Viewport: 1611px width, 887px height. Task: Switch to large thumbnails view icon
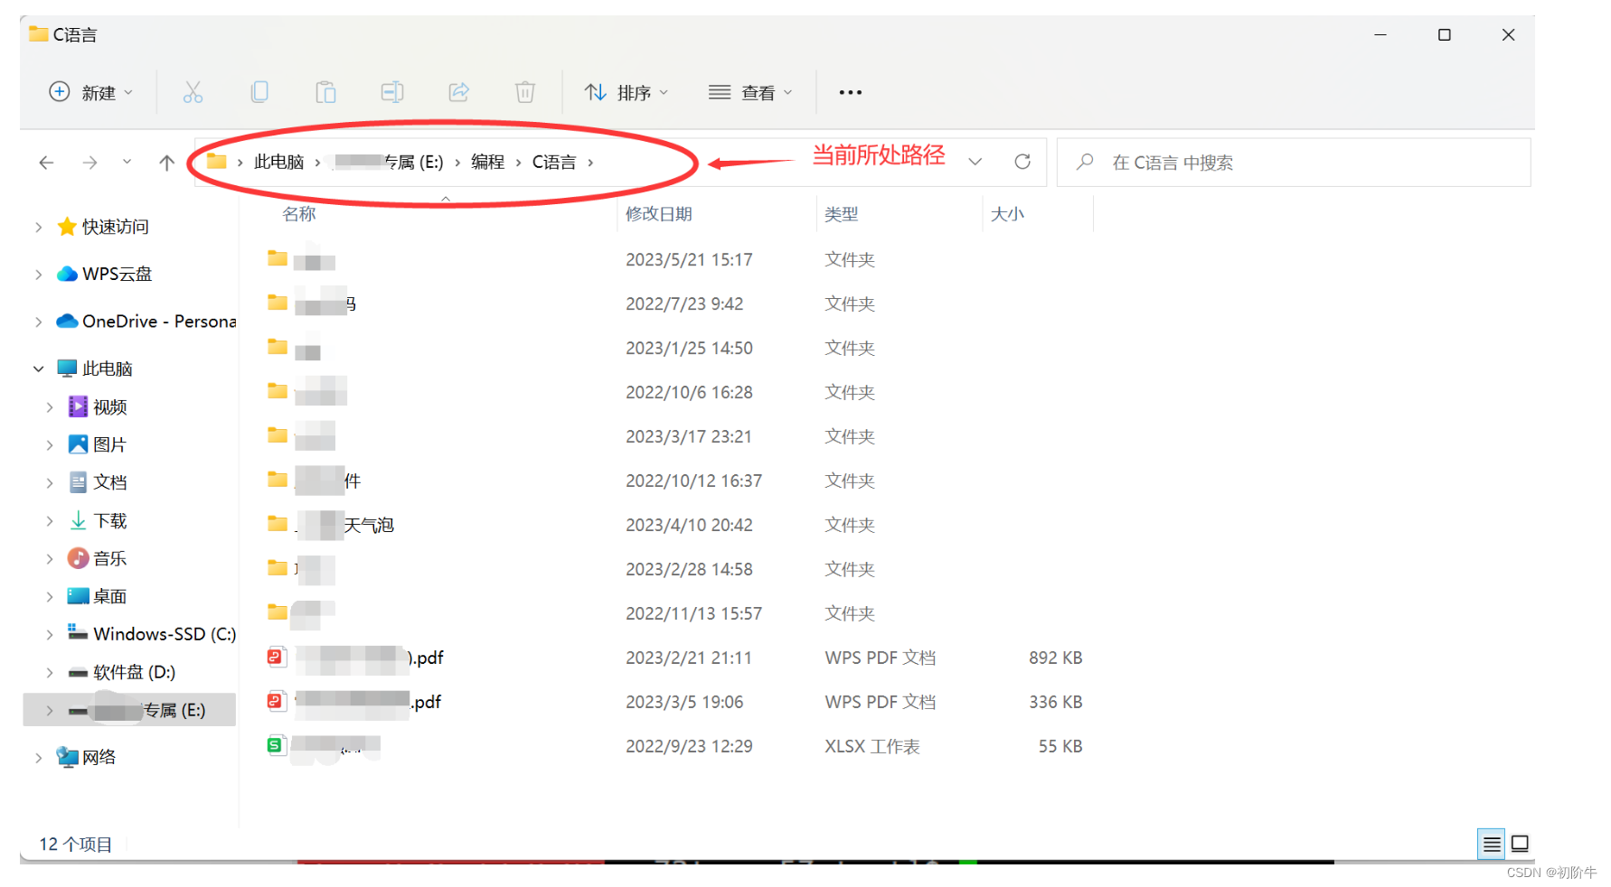pyautogui.click(x=1521, y=844)
